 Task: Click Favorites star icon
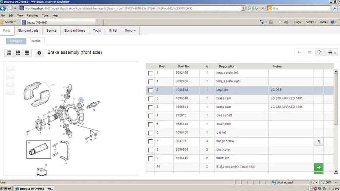pyautogui.click(x=2, y=22)
